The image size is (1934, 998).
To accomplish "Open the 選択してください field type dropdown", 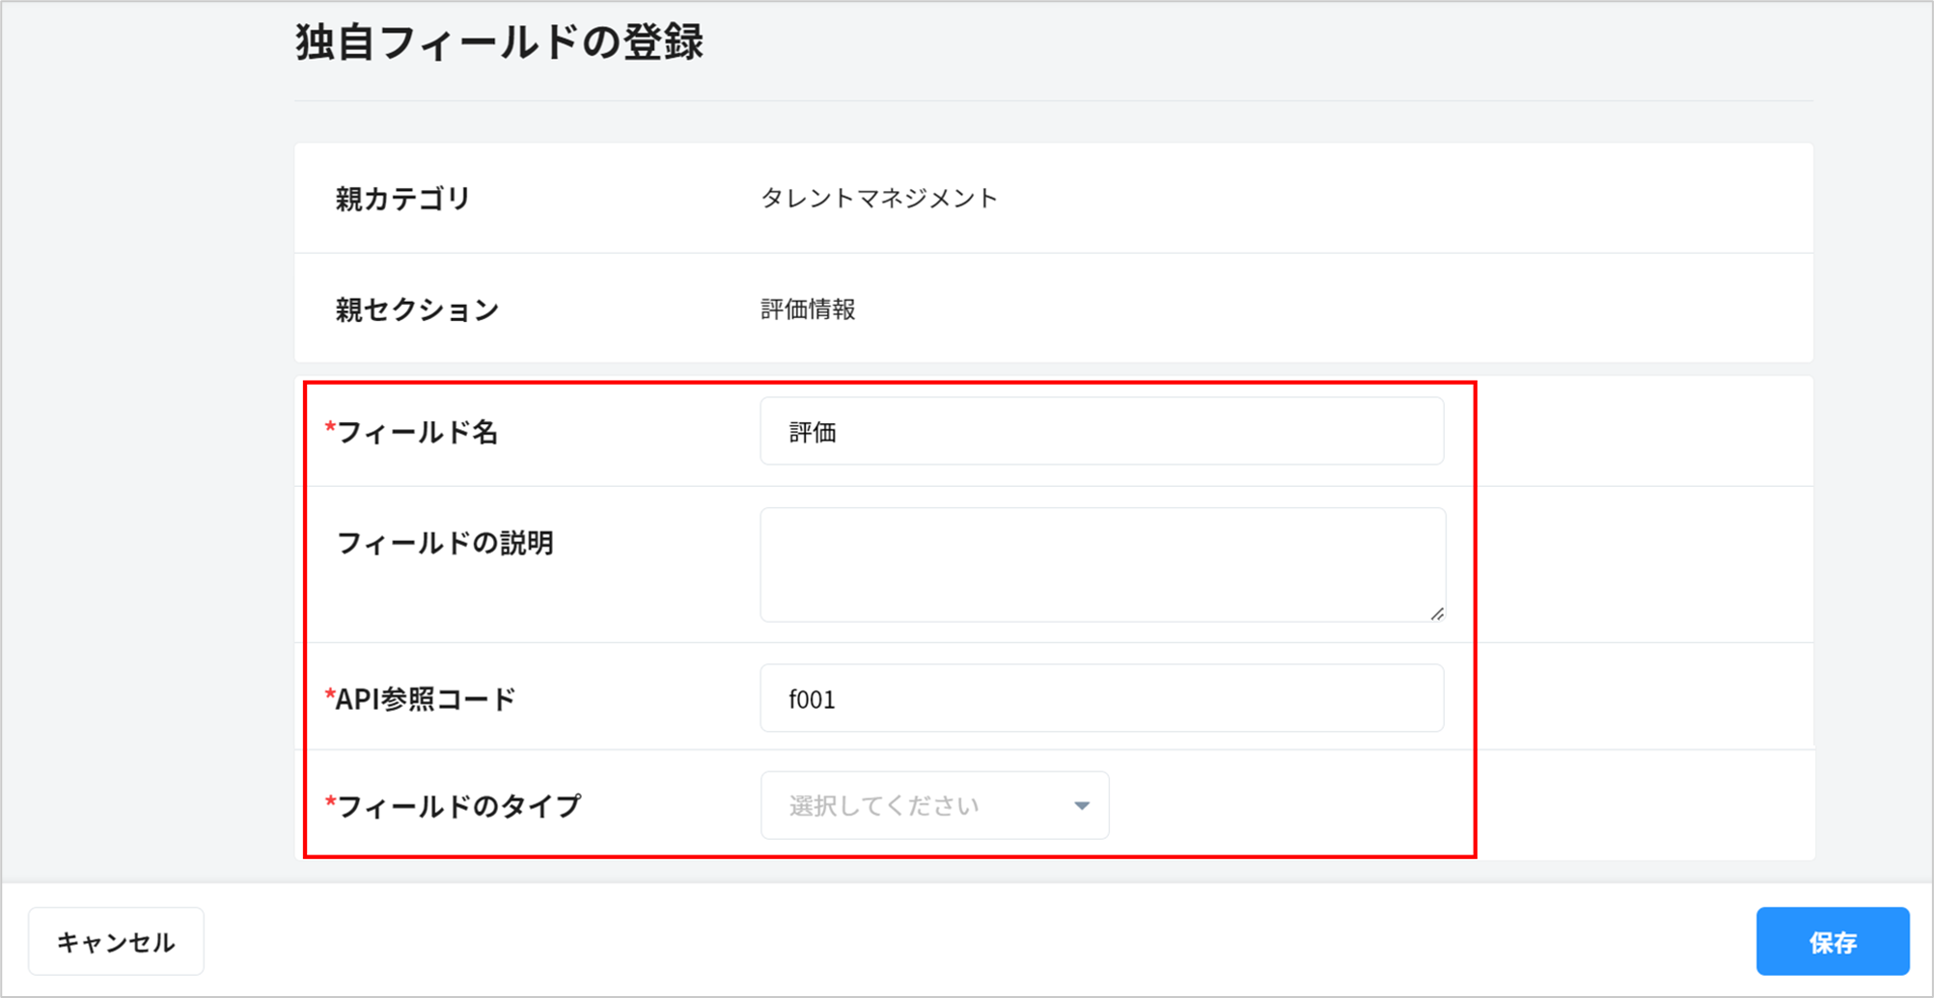I will coord(933,805).
